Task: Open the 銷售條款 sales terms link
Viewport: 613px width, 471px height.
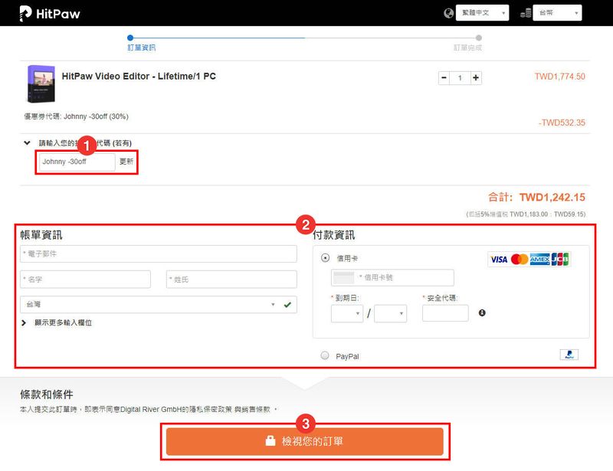Action: click(x=256, y=409)
